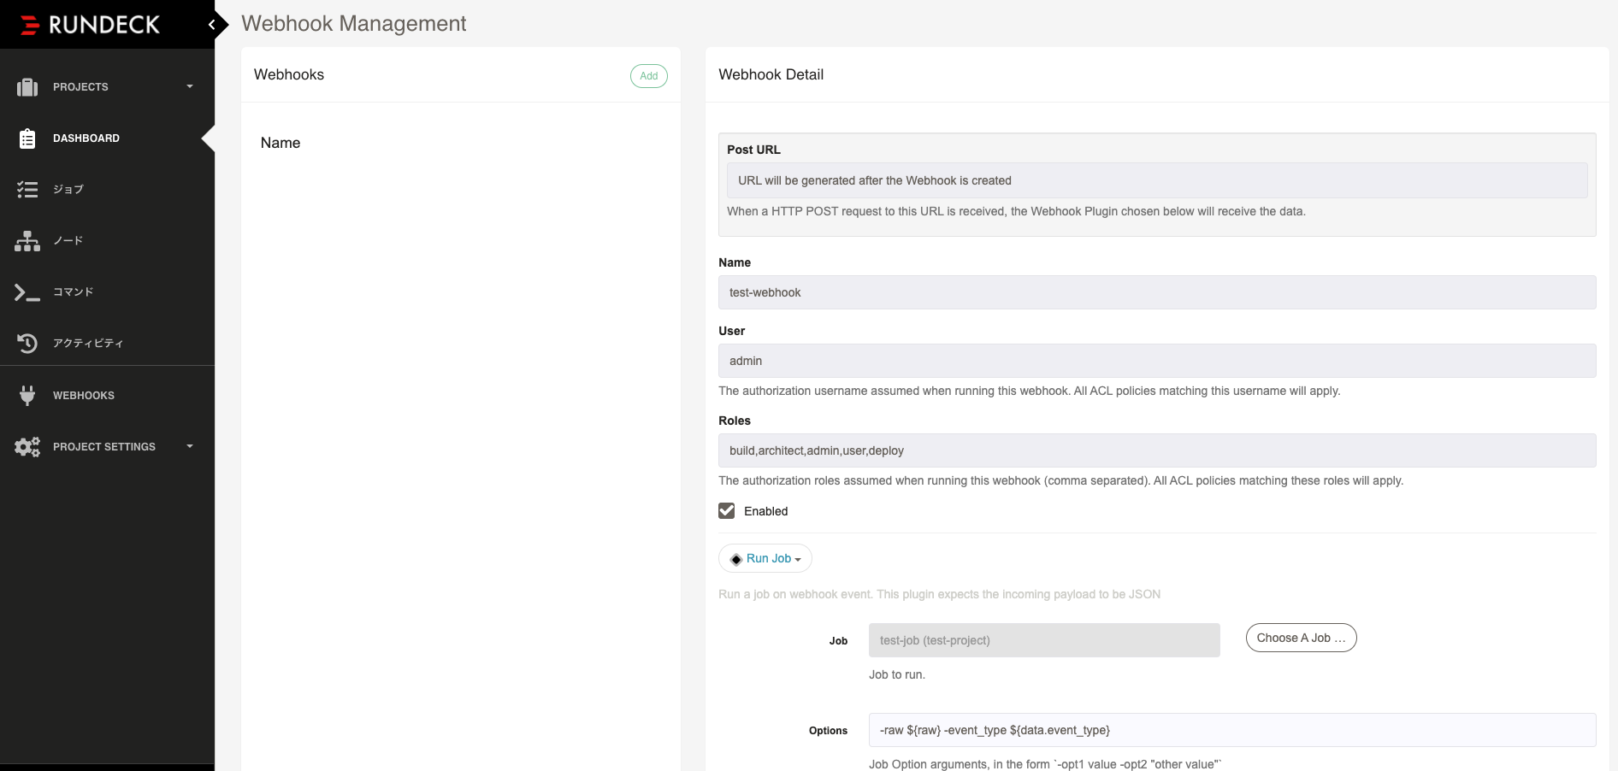Uncheck the Enabled checkbox

pos(727,511)
